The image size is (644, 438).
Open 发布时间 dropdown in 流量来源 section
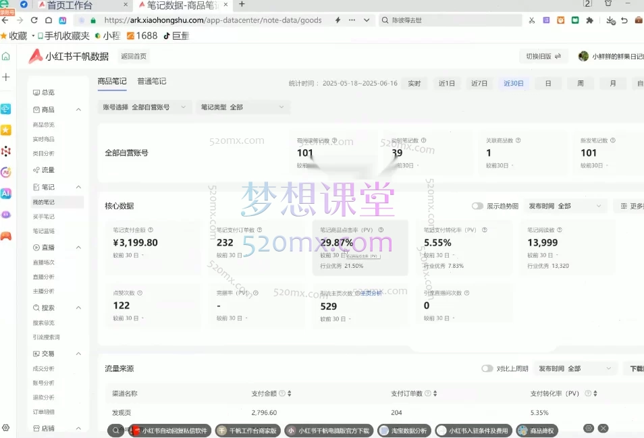575,368
